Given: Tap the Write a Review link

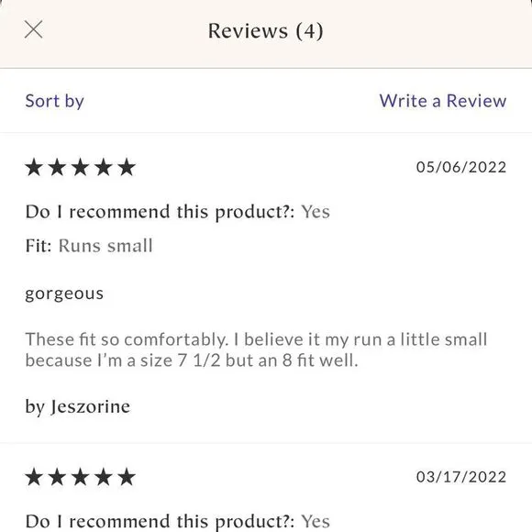Looking at the screenshot, I should click(443, 101).
